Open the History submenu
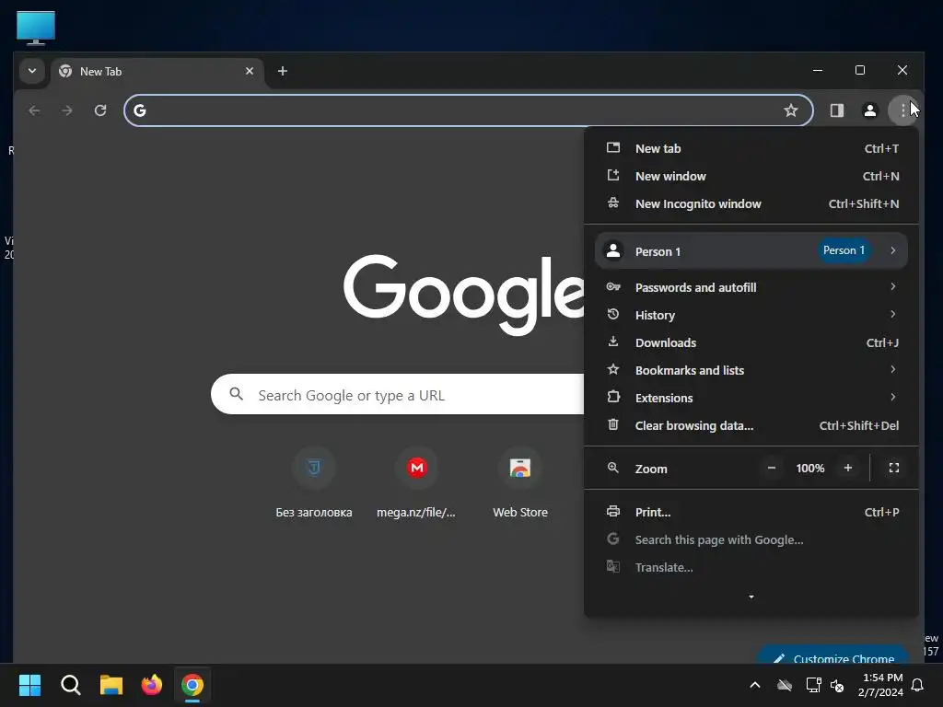Image resolution: width=943 pixels, height=707 pixels. coord(751,315)
